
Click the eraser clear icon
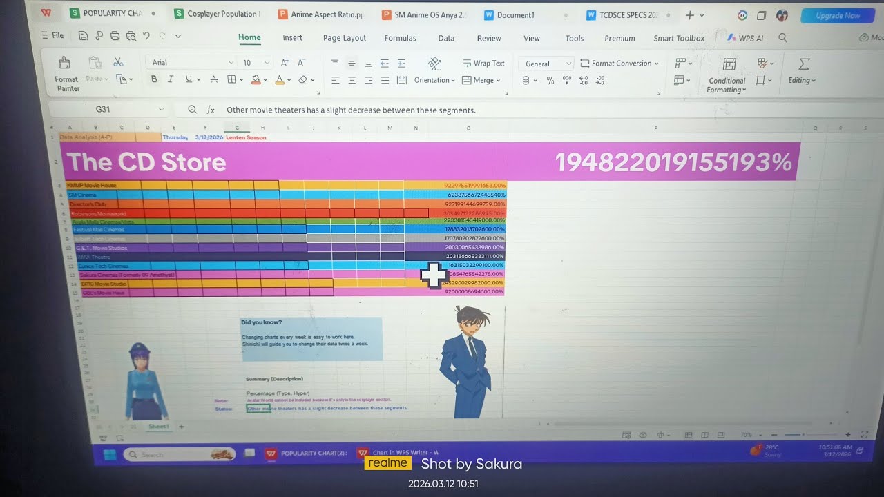305,79
